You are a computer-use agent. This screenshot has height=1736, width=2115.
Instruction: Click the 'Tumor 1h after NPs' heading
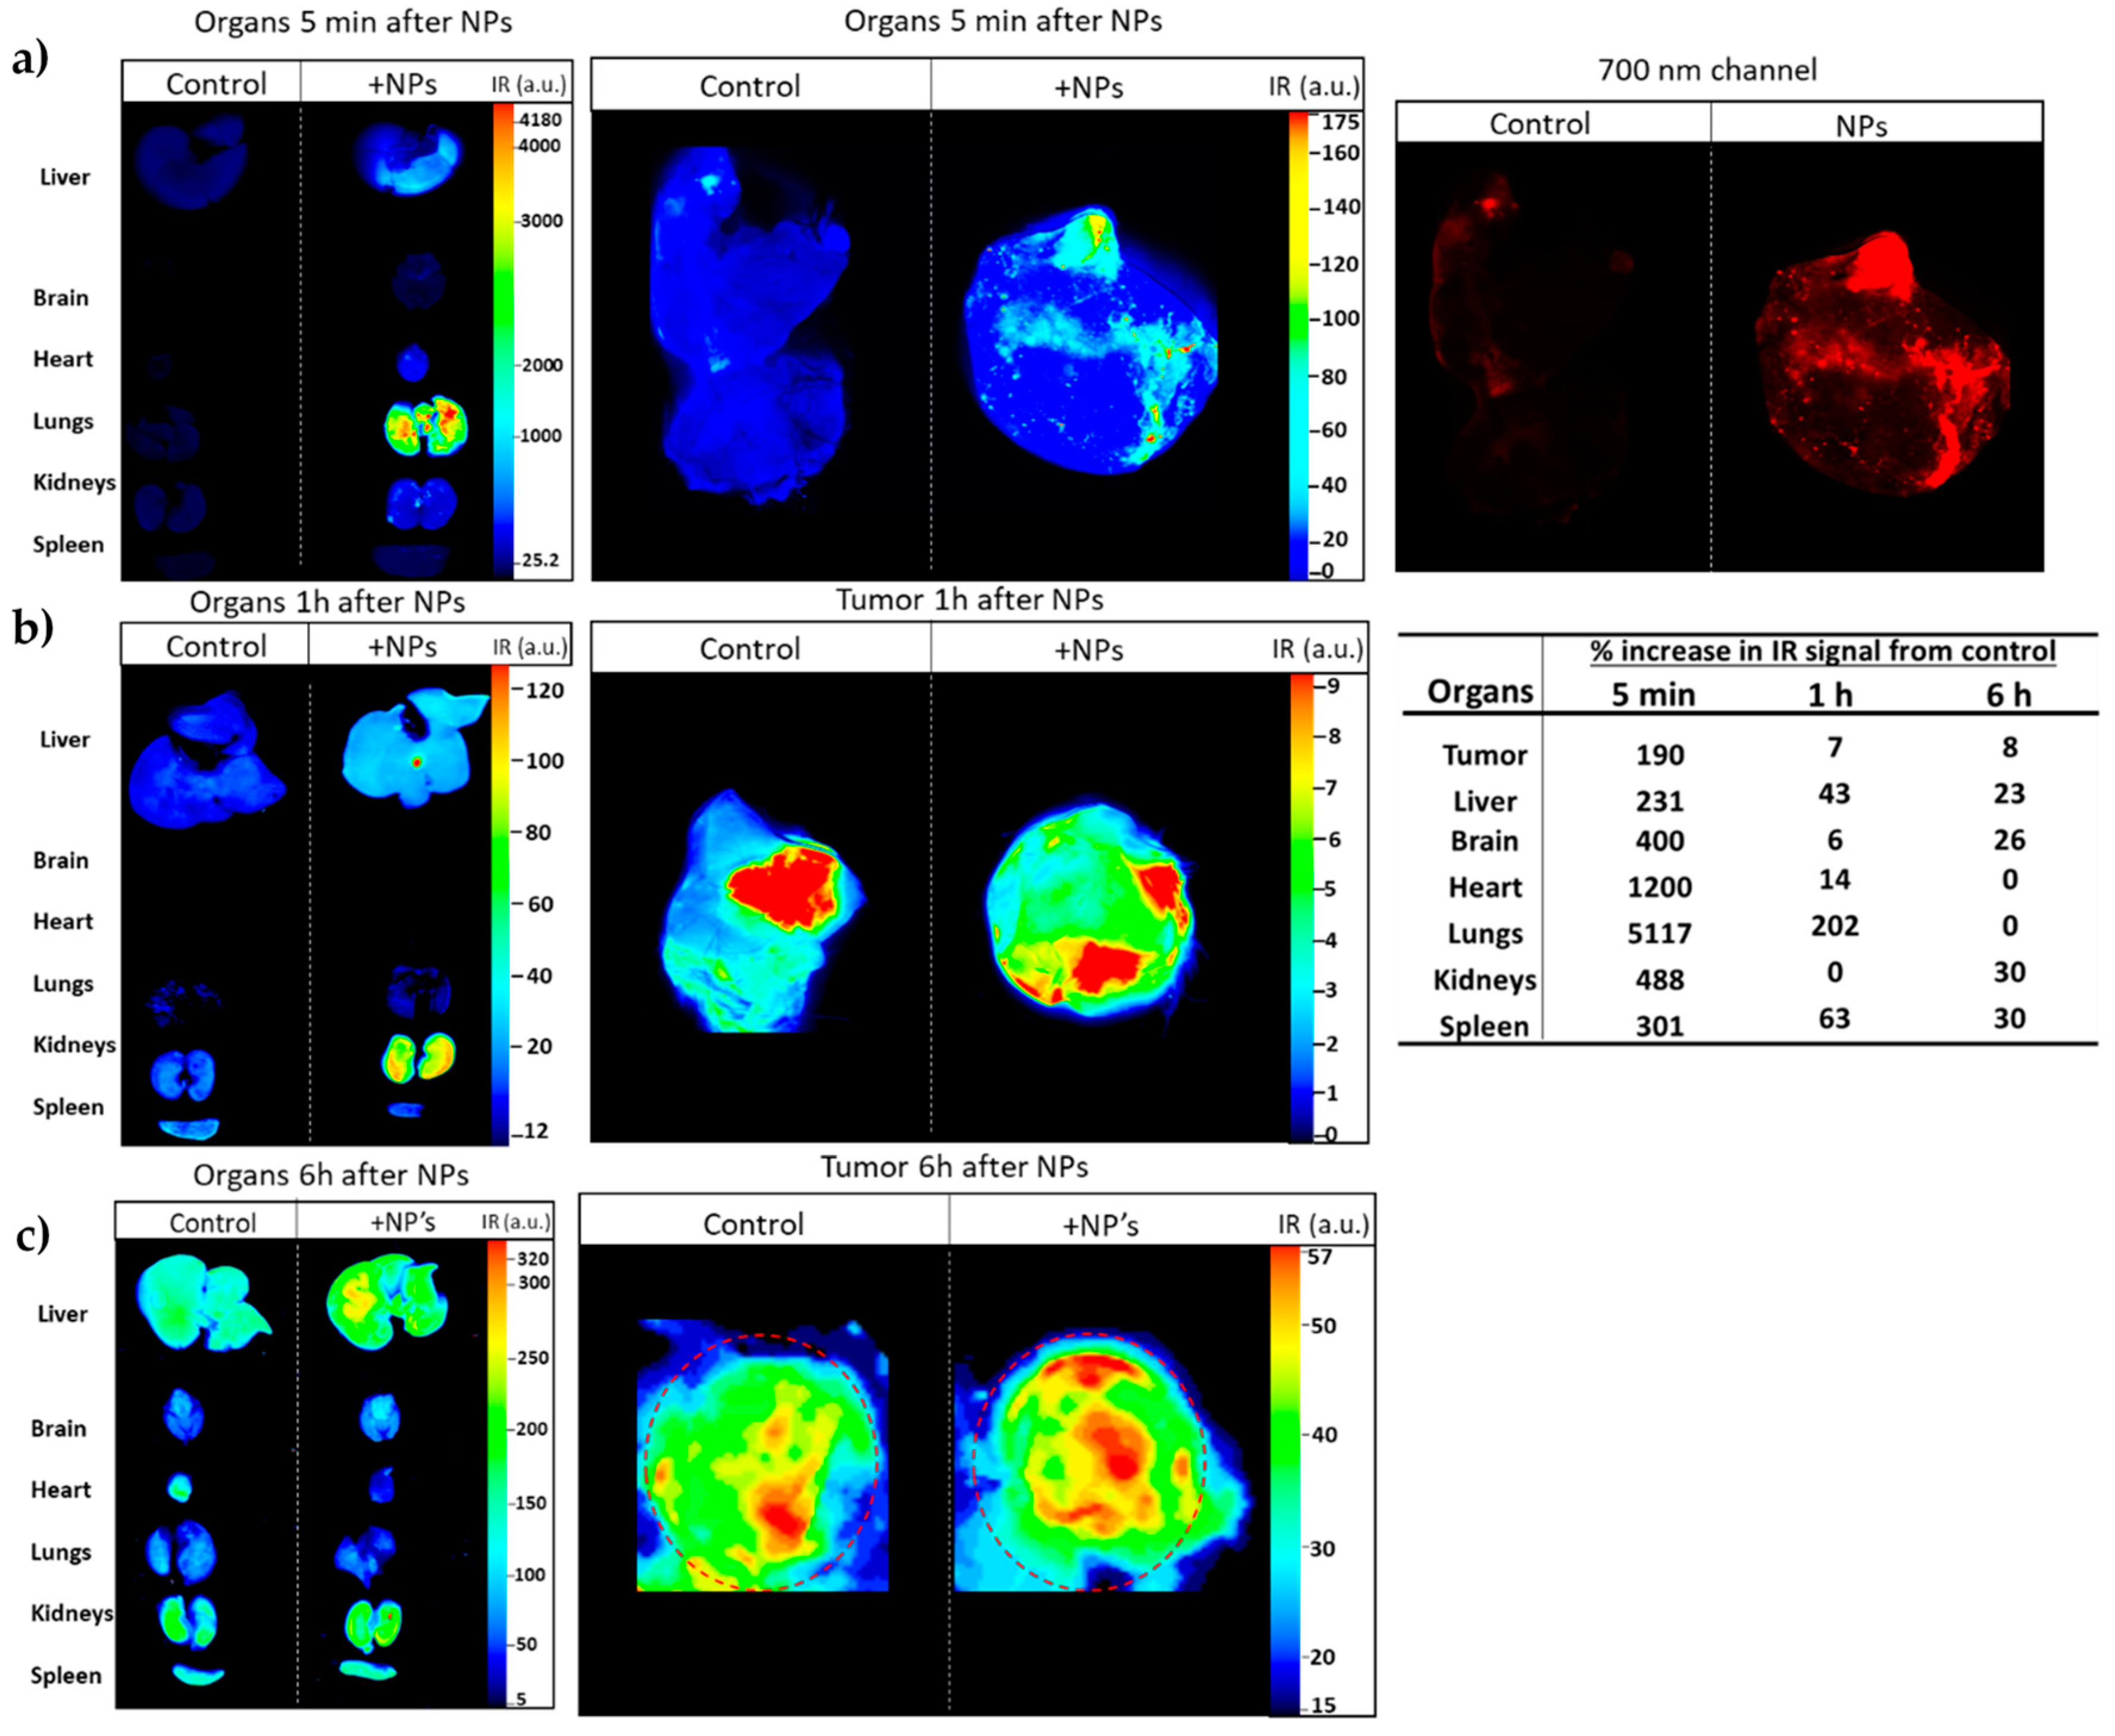pos(969,600)
